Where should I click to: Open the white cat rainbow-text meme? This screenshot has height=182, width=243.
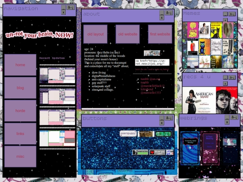193,62
